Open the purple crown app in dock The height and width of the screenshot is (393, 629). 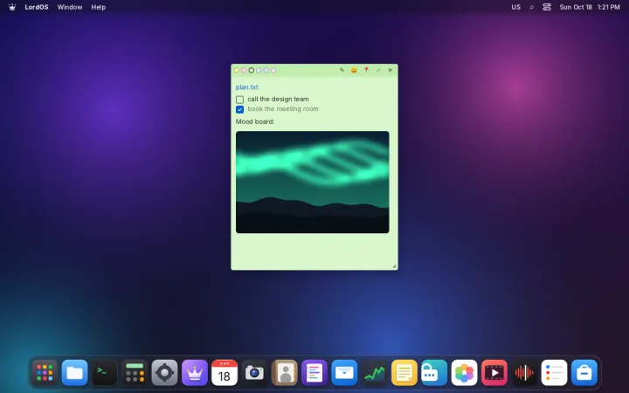(x=195, y=373)
